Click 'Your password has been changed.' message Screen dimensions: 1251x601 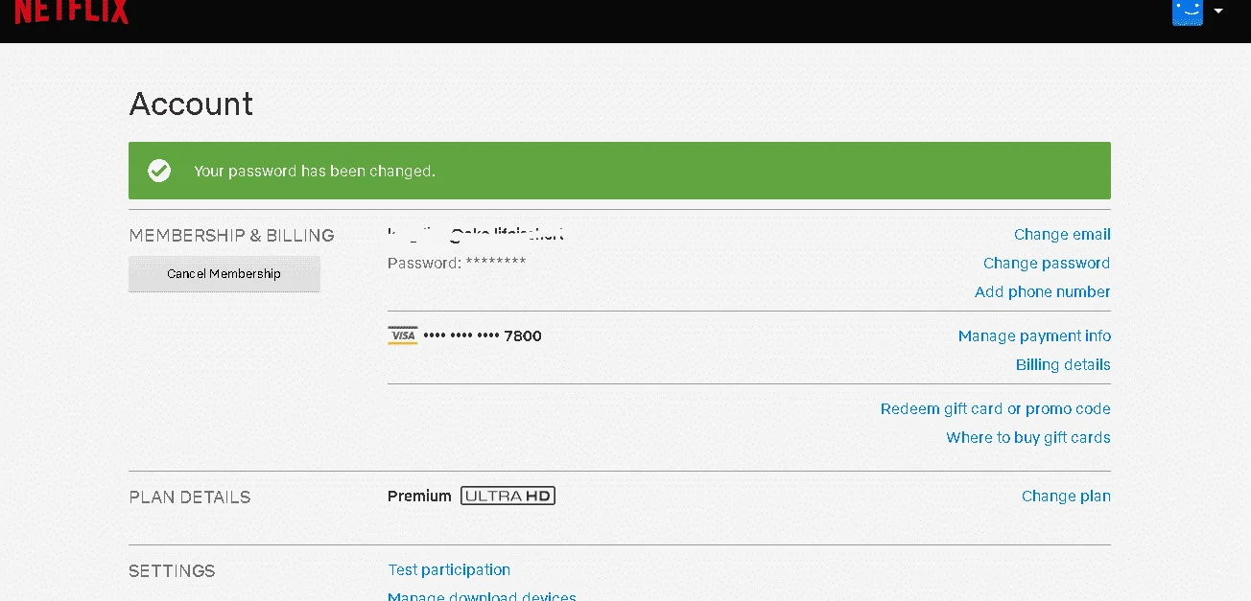tap(315, 171)
